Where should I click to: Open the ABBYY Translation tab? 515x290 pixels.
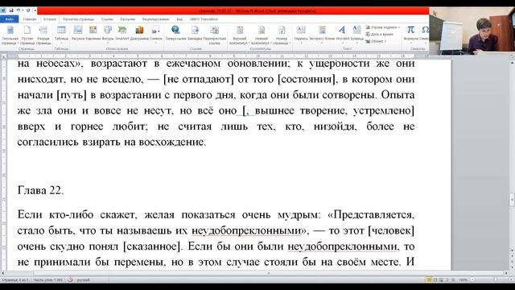tap(204, 19)
